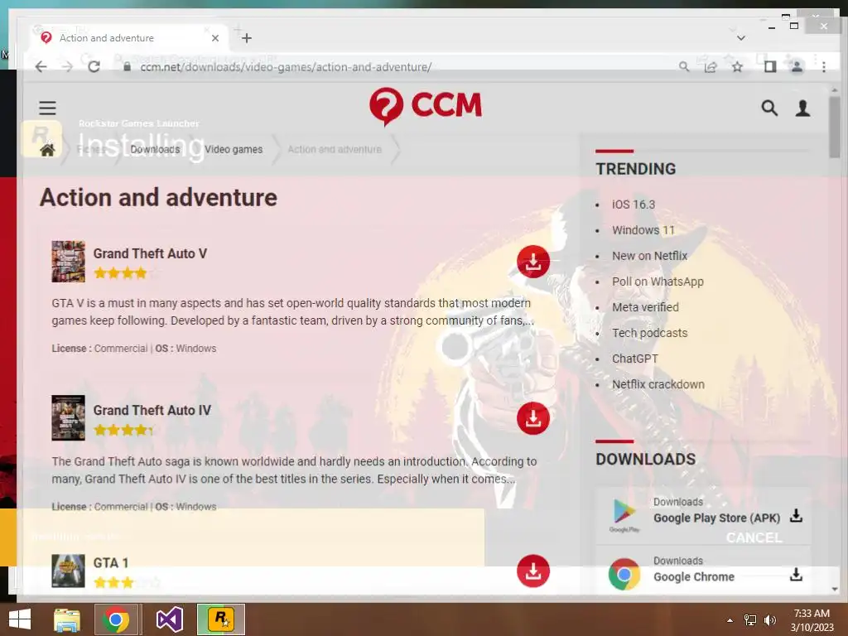Image resolution: width=848 pixels, height=636 pixels.
Task: Switch to Rockstar Games Launcher in taskbar
Action: [221, 619]
